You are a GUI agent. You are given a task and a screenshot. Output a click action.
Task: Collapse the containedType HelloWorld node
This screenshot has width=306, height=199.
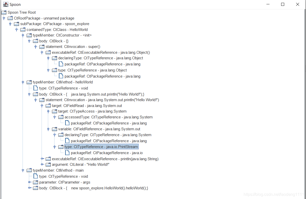(16, 30)
